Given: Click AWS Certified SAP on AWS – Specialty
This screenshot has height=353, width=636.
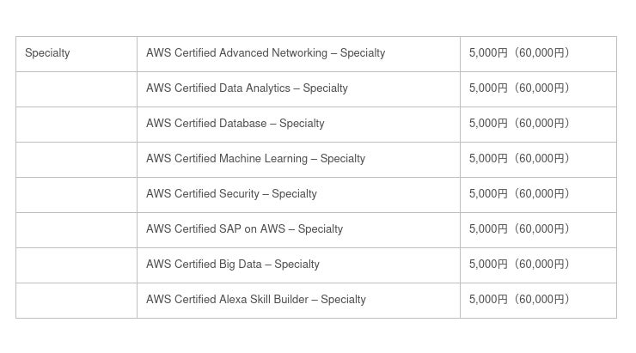Looking at the screenshot, I should point(244,229).
